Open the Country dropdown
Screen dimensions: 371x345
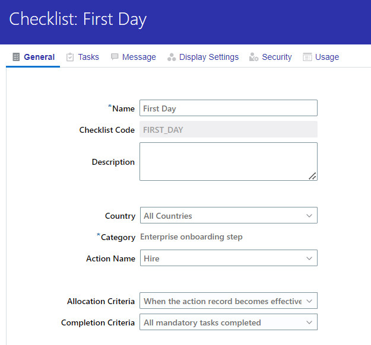229,215
